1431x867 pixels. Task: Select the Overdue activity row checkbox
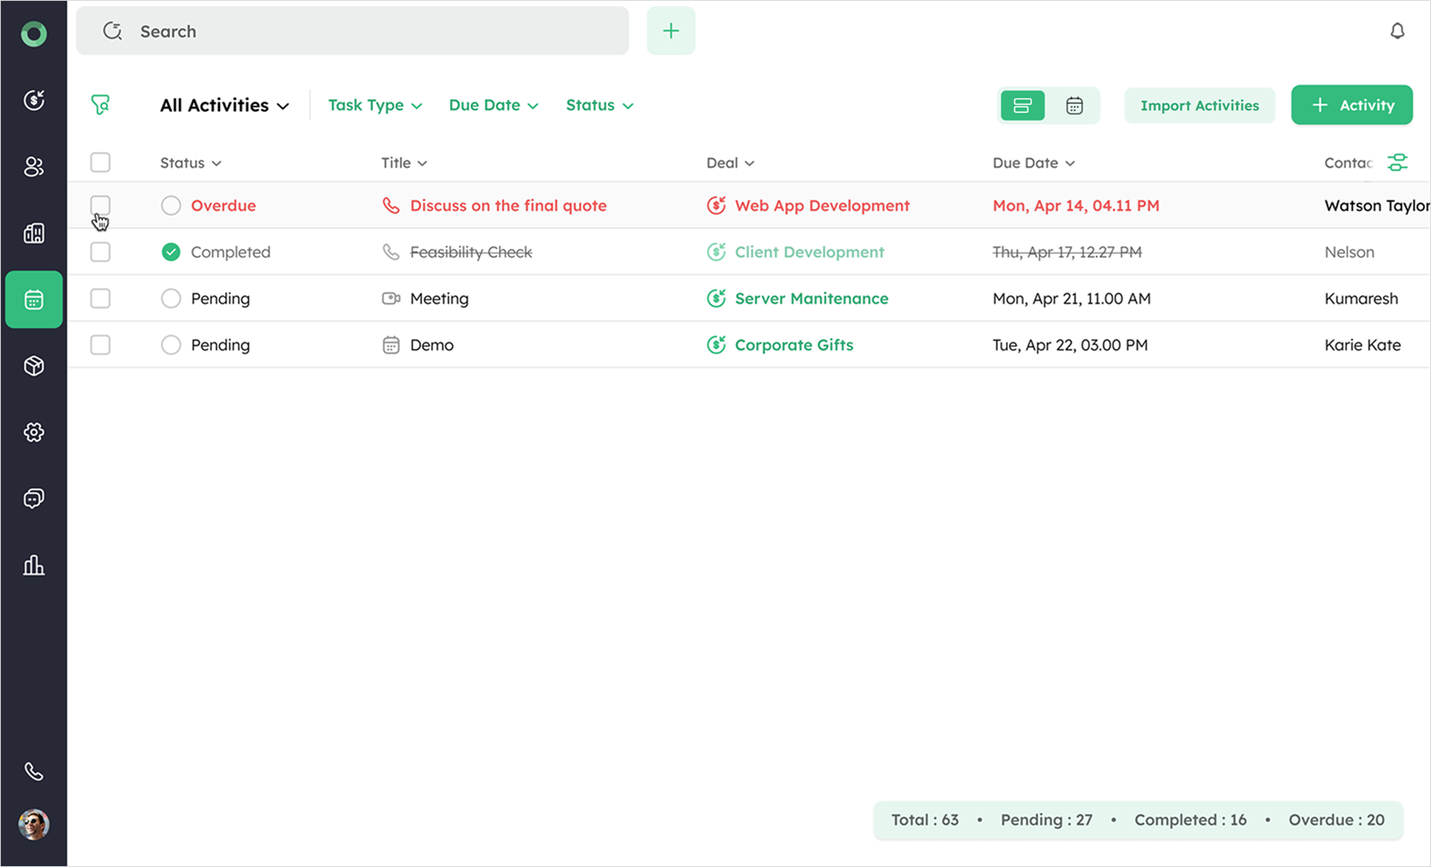pyautogui.click(x=100, y=206)
